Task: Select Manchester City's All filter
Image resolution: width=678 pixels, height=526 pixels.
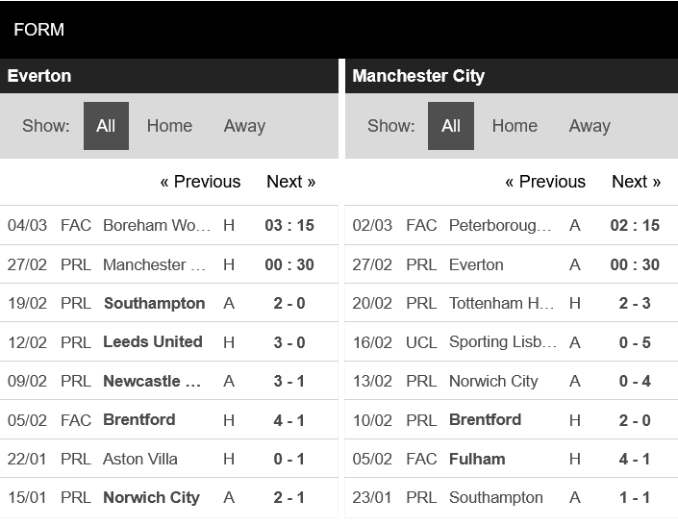Action: tap(451, 126)
